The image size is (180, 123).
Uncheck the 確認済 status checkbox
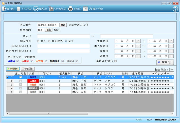pos(18,61)
